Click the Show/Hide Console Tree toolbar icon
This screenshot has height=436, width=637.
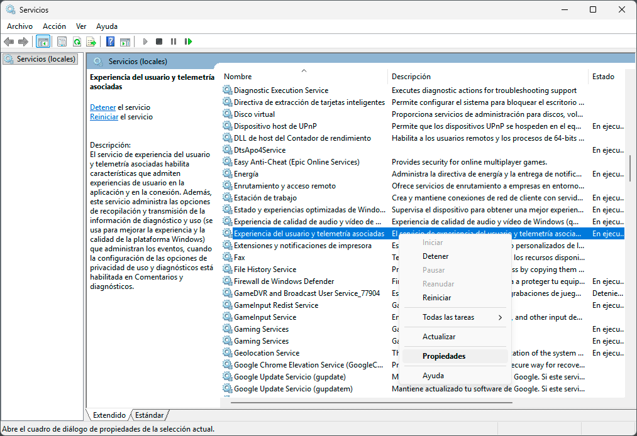click(x=43, y=41)
